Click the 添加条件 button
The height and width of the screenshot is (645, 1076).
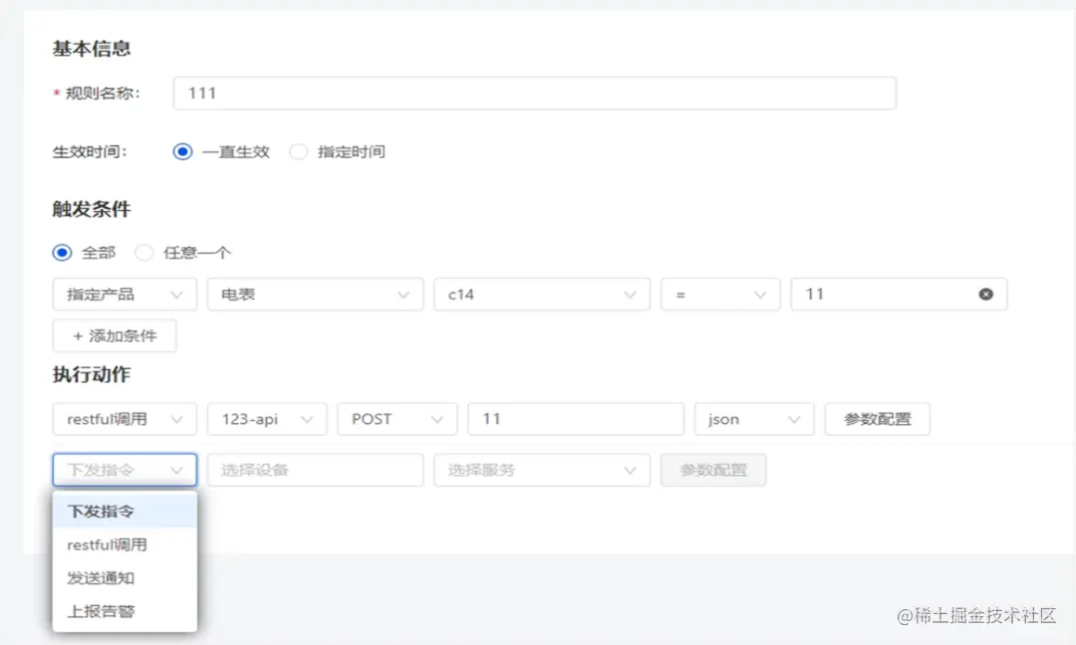pos(114,335)
